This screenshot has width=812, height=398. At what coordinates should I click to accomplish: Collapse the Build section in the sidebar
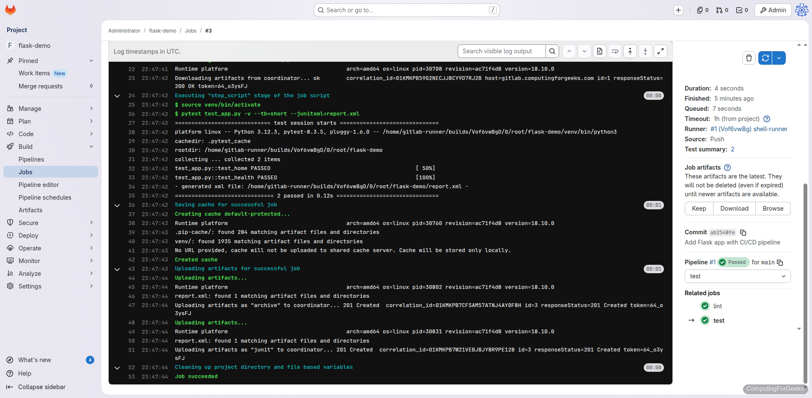pos(91,146)
